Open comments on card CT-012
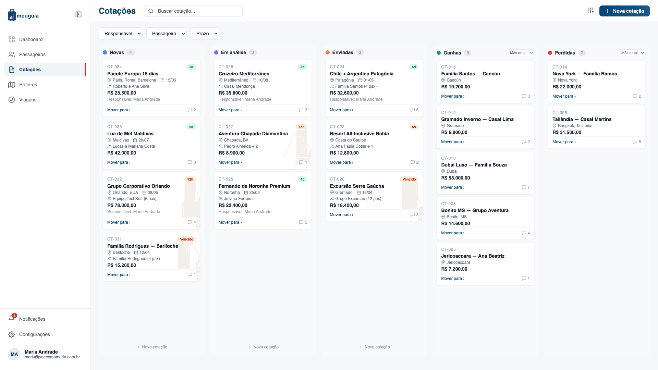This screenshot has width=658, height=370. click(526, 142)
